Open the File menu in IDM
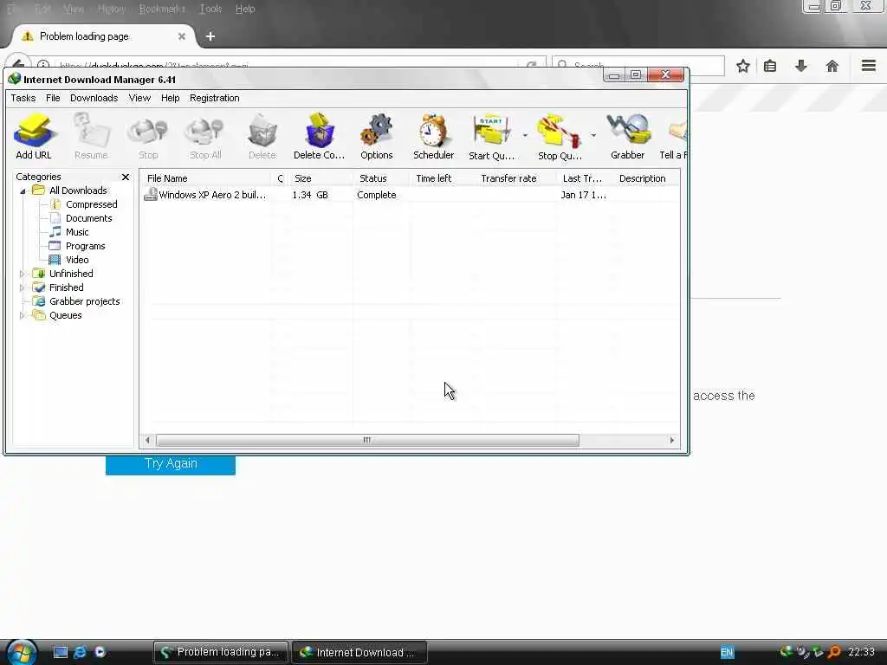Image resolution: width=887 pixels, height=665 pixels. (x=53, y=98)
